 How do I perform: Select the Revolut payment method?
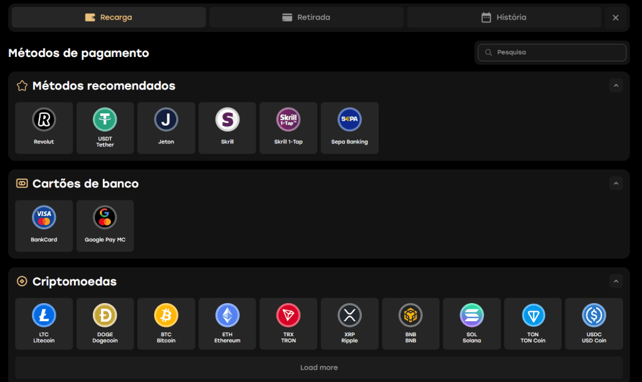[44, 128]
